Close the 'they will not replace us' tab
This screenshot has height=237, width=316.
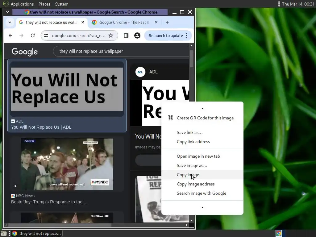[83, 22]
